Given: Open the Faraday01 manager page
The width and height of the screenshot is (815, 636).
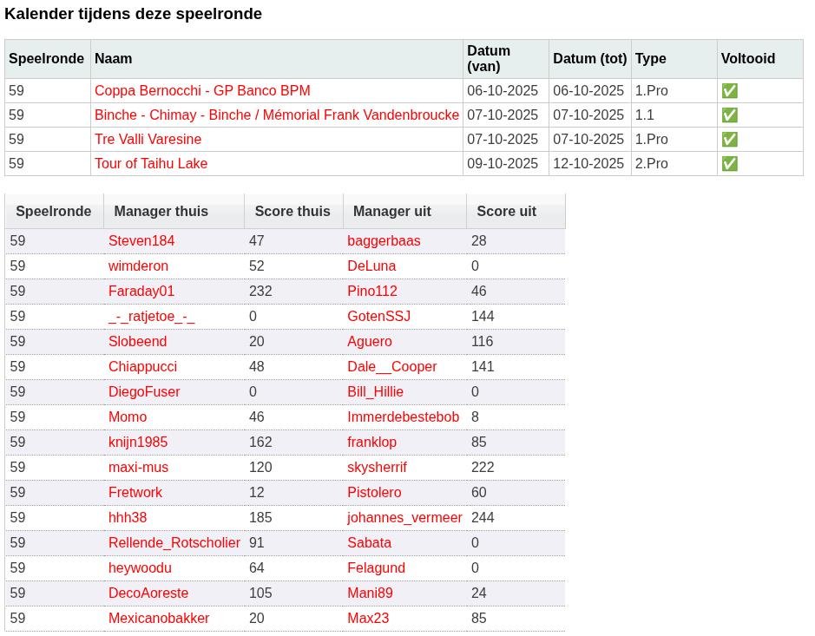Looking at the screenshot, I should [141, 291].
